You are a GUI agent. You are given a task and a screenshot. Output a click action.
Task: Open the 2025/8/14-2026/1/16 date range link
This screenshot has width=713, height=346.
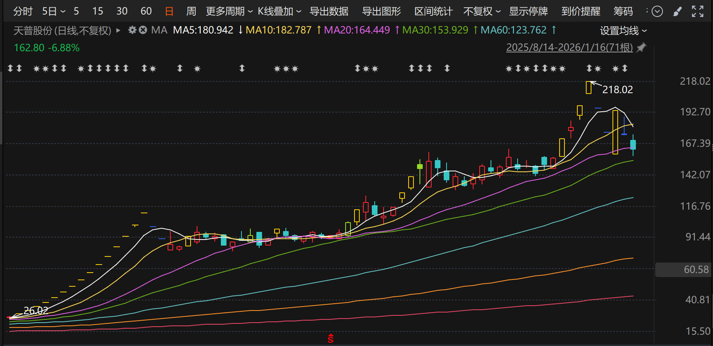pos(569,48)
